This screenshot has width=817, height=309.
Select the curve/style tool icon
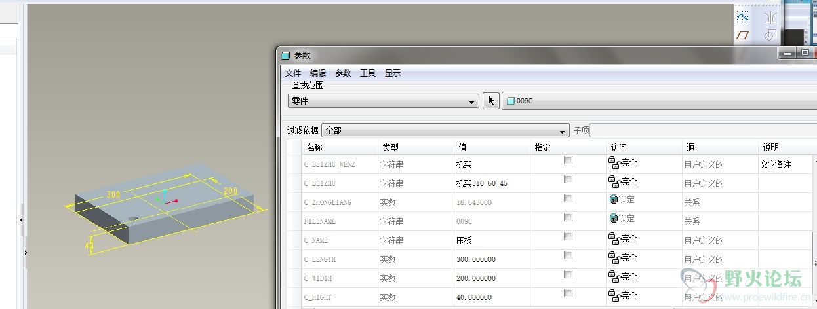742,16
